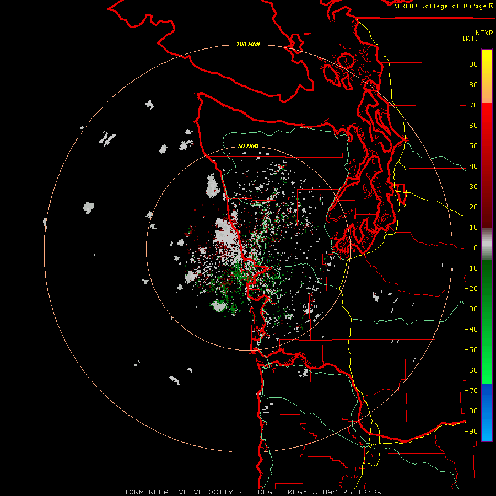Click the positive 50 value on the velocity scale

tap(473, 146)
